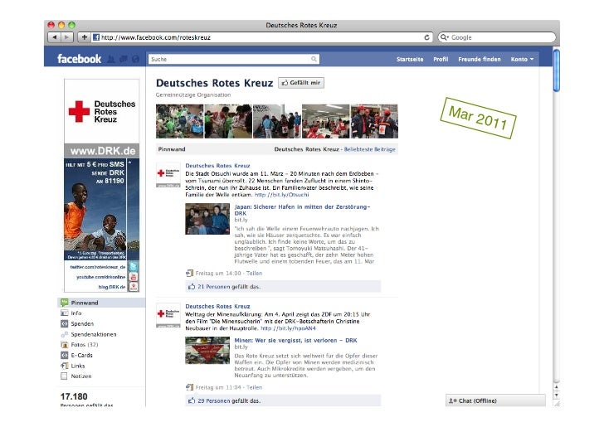Screen dimensions: 604x427
Task: Open the YouTube icon in sidebar banner
Action: [x=134, y=277]
